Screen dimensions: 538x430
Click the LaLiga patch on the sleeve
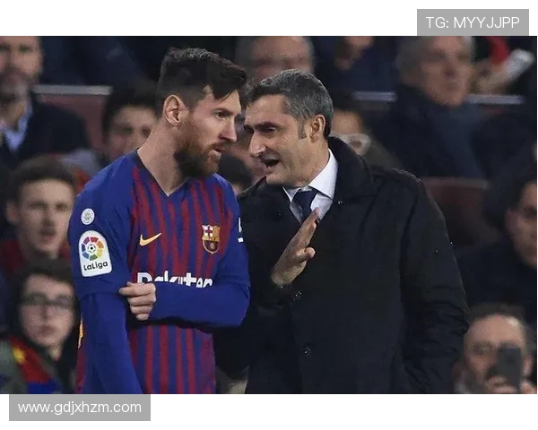95,254
